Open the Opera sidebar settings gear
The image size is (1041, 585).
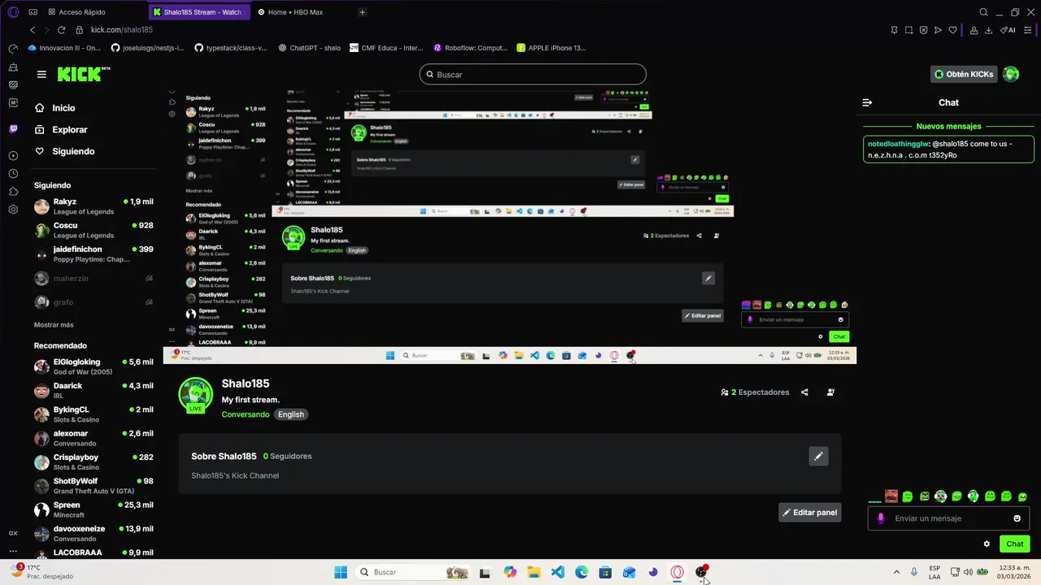pyautogui.click(x=13, y=210)
